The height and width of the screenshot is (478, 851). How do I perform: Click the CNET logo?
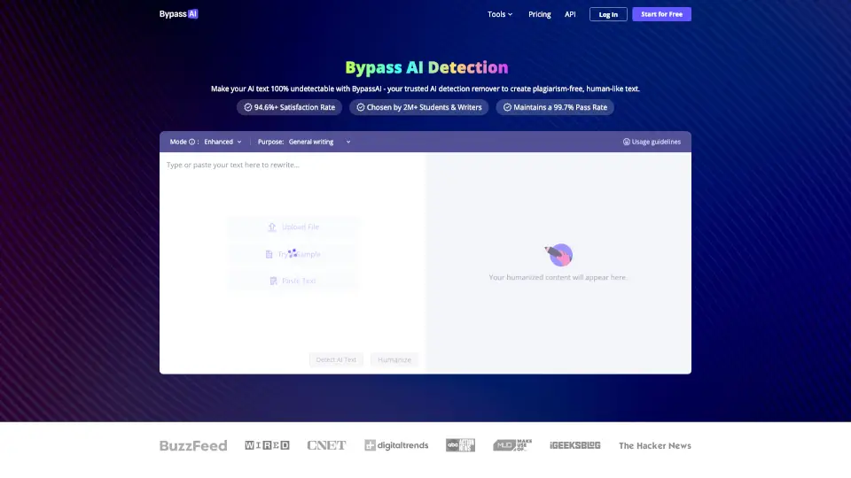click(x=326, y=445)
